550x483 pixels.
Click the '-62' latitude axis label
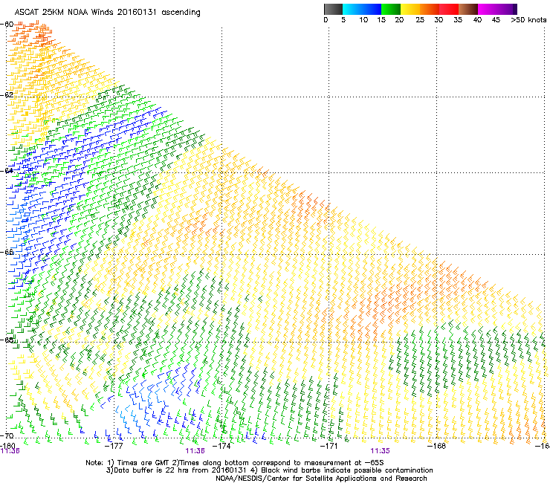coord(7,94)
